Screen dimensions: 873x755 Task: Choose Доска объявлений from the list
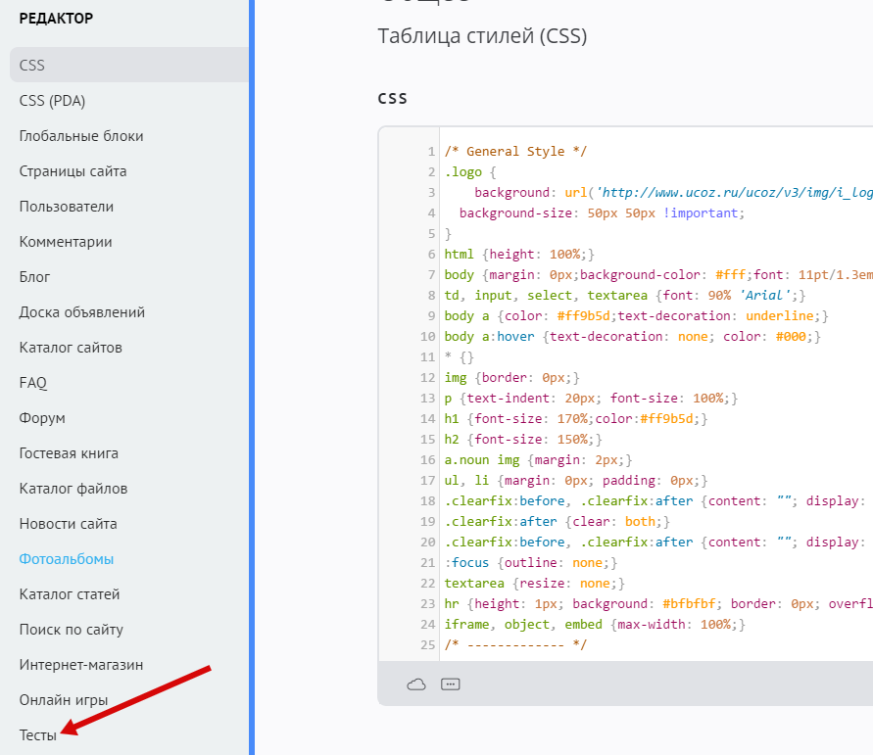click(x=82, y=312)
